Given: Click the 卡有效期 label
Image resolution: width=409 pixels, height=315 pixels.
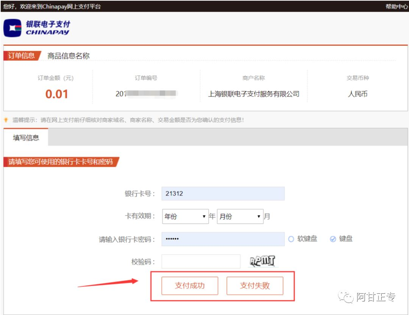Looking at the screenshot, I should point(140,216).
